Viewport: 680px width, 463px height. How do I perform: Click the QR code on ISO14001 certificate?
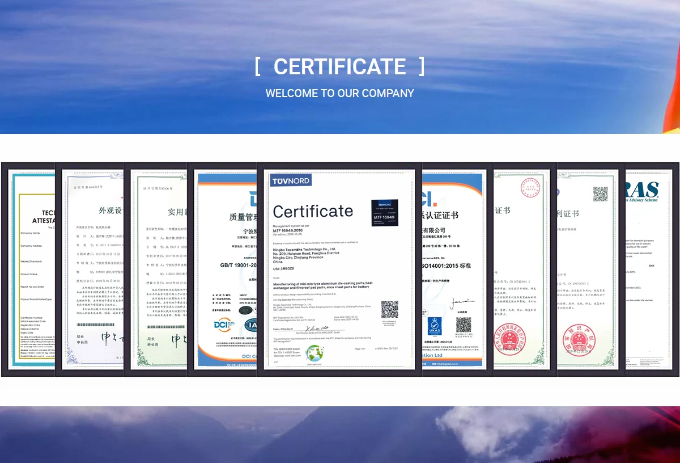[464, 325]
